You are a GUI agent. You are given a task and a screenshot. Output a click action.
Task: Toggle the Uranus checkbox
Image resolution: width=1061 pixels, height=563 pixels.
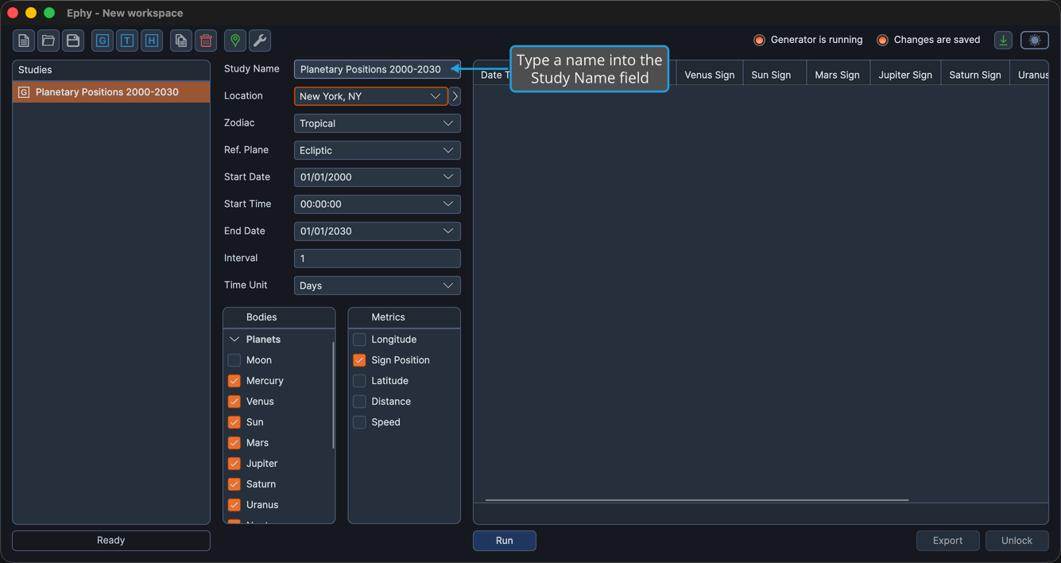coord(234,505)
